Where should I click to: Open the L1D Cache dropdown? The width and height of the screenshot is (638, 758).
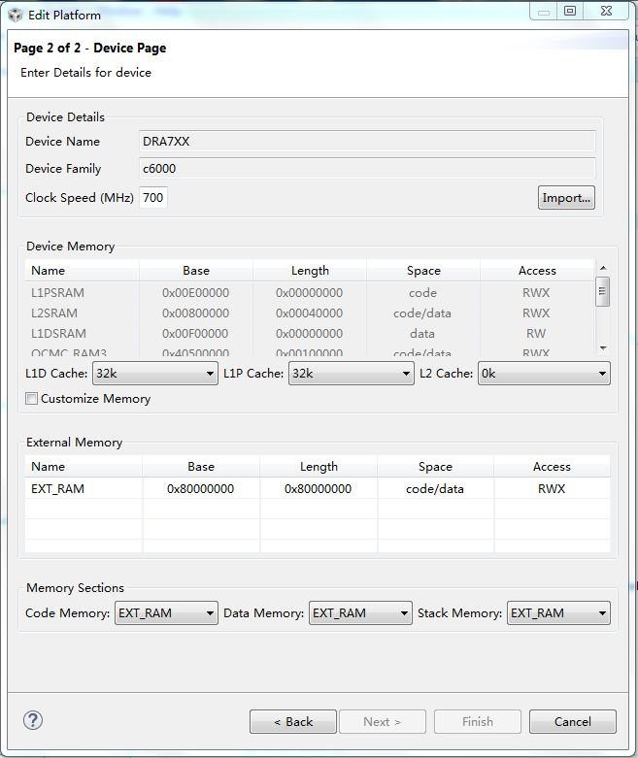[x=155, y=374]
